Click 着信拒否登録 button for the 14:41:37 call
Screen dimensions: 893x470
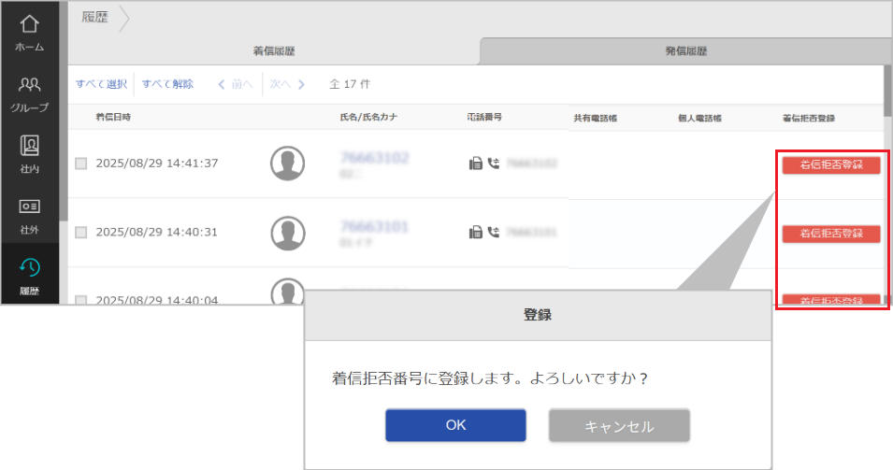coord(831,165)
